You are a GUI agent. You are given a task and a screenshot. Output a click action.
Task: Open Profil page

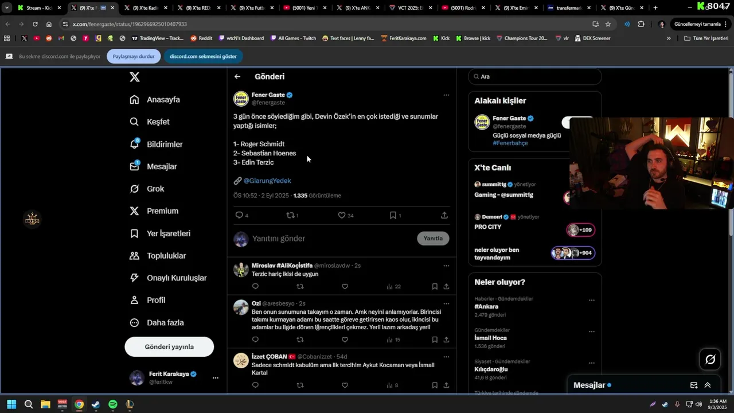point(147,300)
